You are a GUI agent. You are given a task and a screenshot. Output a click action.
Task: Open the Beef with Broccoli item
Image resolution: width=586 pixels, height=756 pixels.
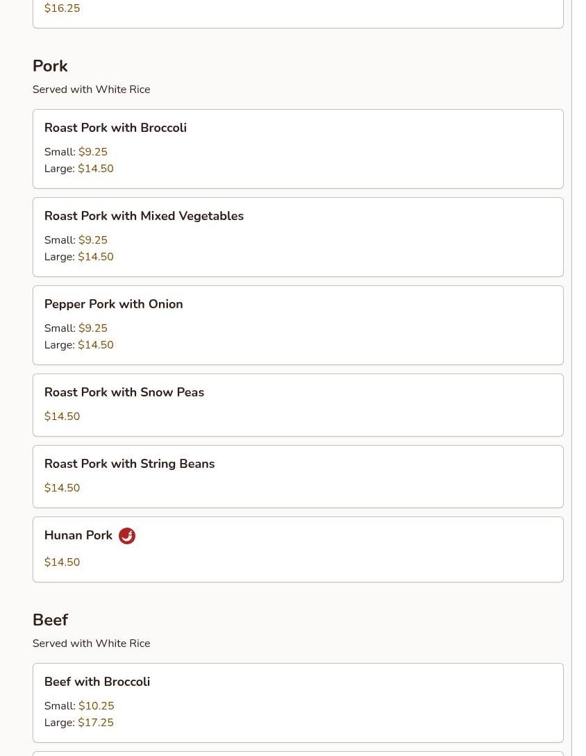pos(97,682)
